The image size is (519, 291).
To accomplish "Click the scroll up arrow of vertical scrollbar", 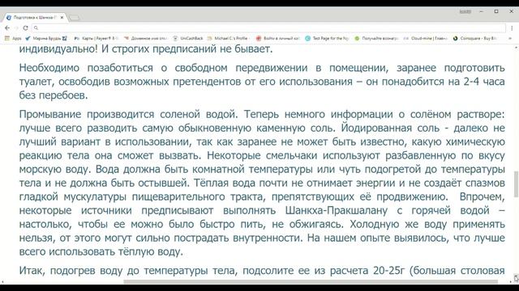I will 516,48.
